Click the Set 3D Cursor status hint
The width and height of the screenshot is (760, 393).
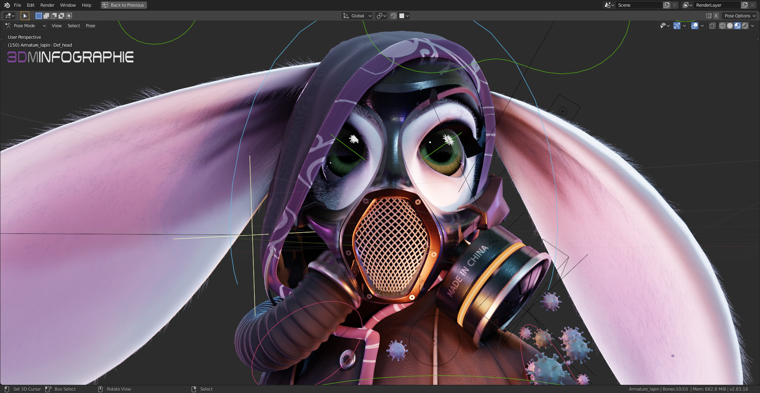coord(27,389)
